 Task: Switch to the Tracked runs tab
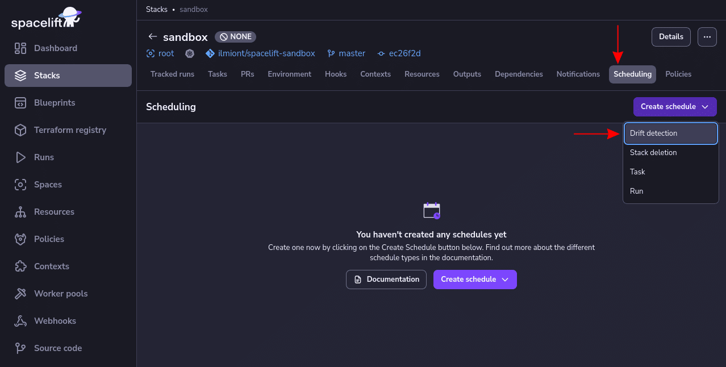(172, 74)
